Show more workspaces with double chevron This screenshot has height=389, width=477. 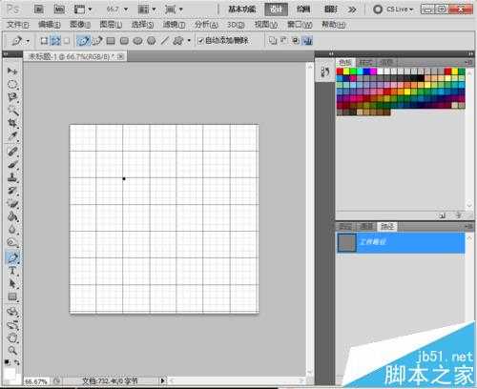[x=352, y=10]
